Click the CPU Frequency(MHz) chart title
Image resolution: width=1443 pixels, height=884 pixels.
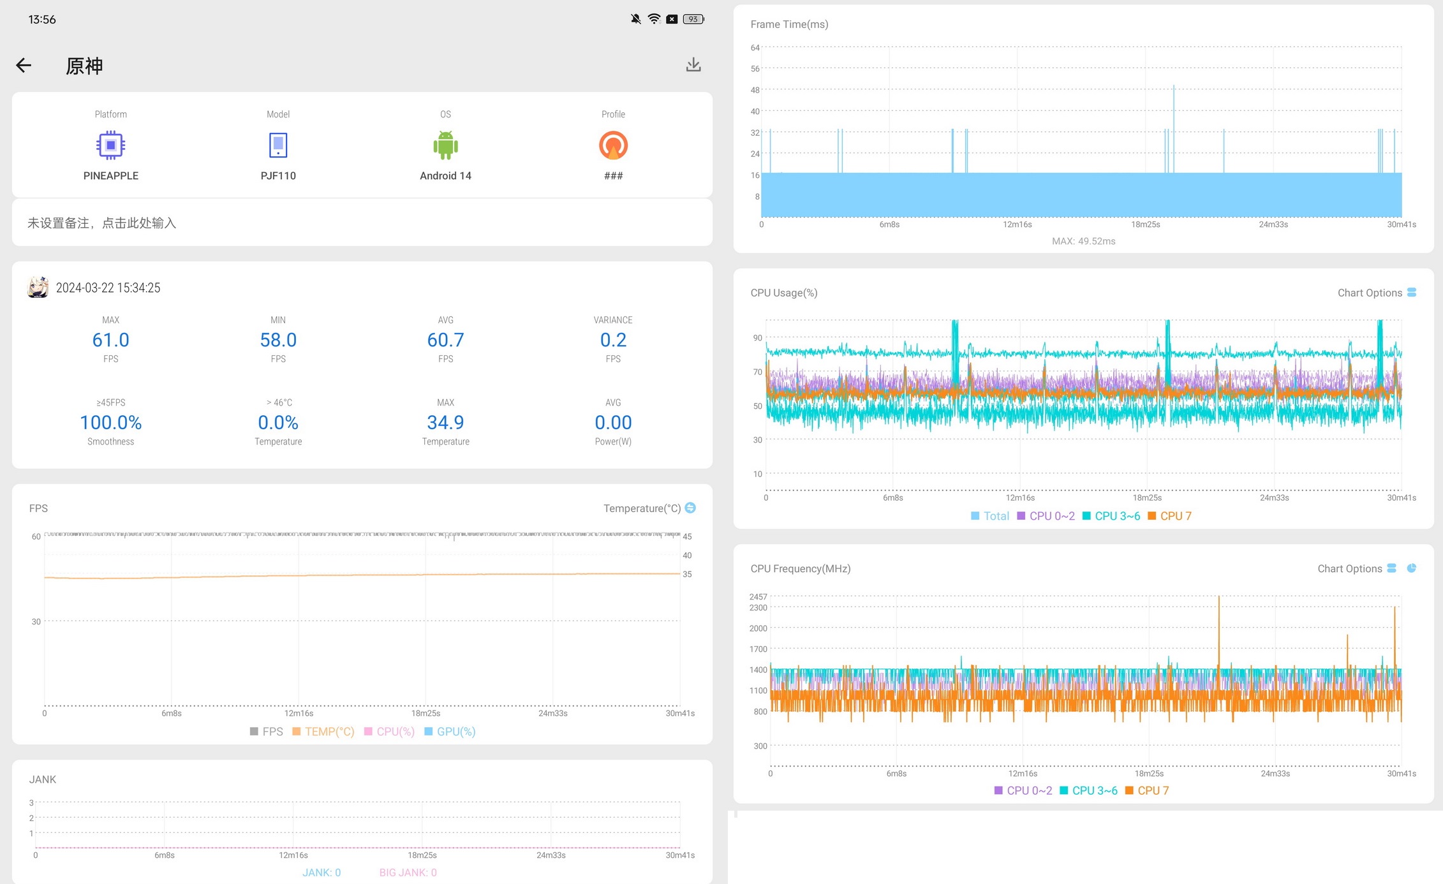(800, 568)
